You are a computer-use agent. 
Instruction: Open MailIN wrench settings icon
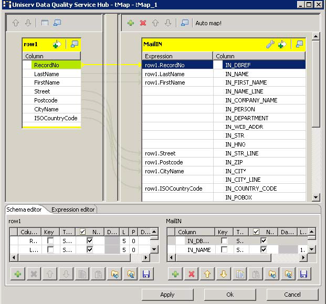[x=270, y=45]
